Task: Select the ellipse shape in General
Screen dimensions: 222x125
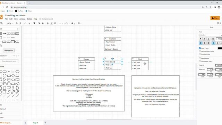Action: [x=17, y=72]
